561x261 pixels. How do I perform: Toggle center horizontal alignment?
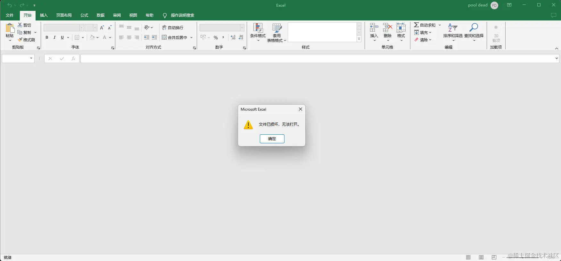point(129,37)
